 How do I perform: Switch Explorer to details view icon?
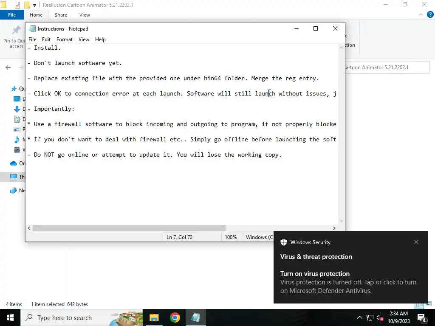pos(419,305)
